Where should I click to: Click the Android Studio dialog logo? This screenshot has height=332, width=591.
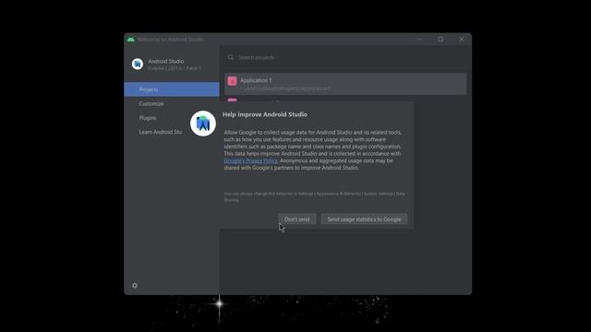203,124
